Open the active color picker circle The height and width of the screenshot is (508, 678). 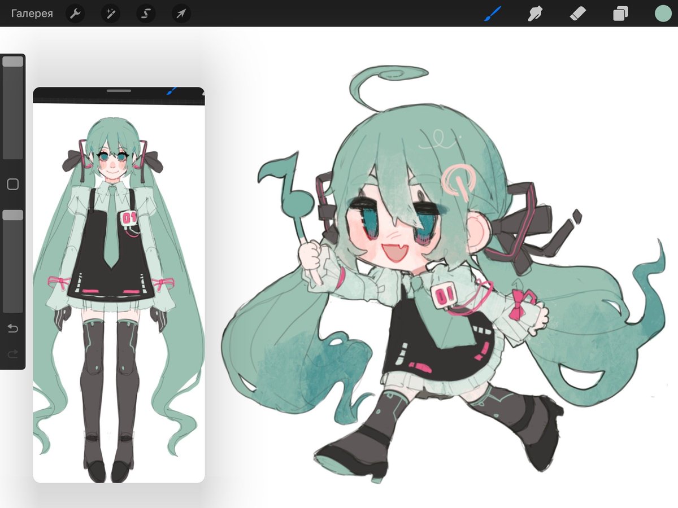tap(662, 14)
